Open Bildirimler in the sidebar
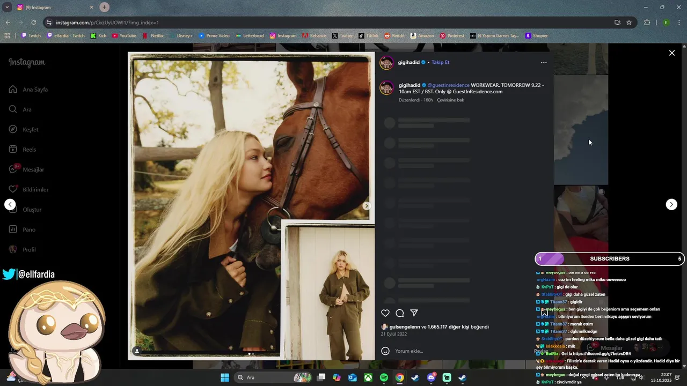Image resolution: width=687 pixels, height=386 pixels. [28, 190]
